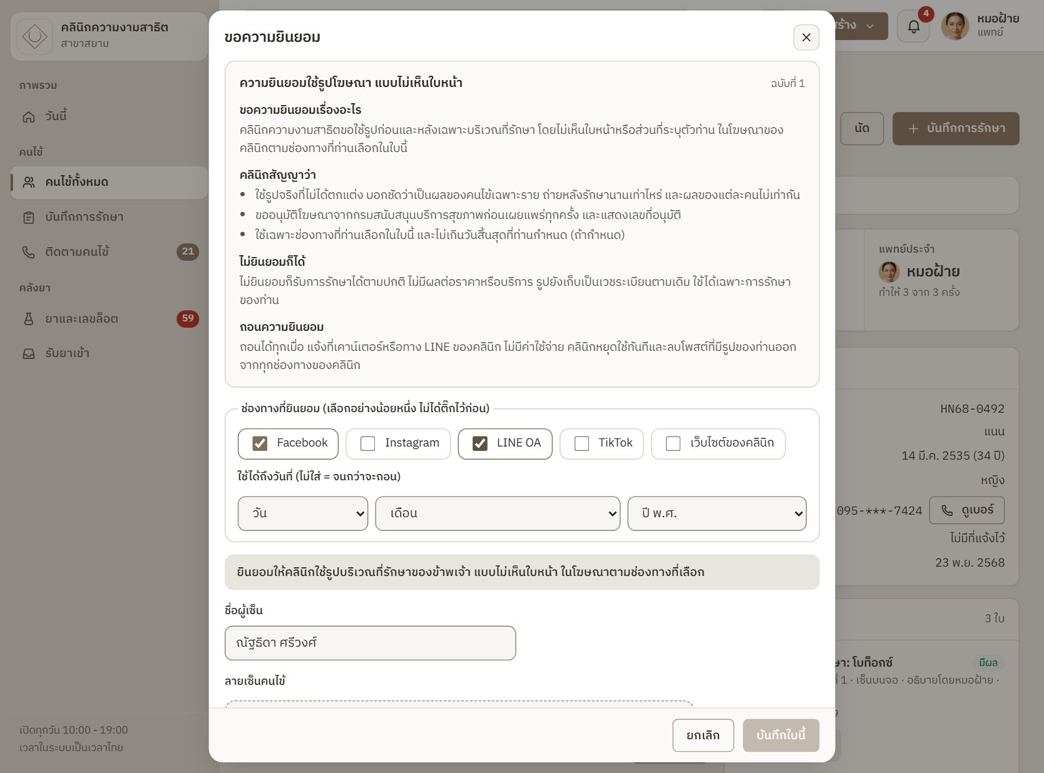Open ยาและเลขล็อต flask icon
Screen dimensions: 1044x773
(x=29, y=319)
